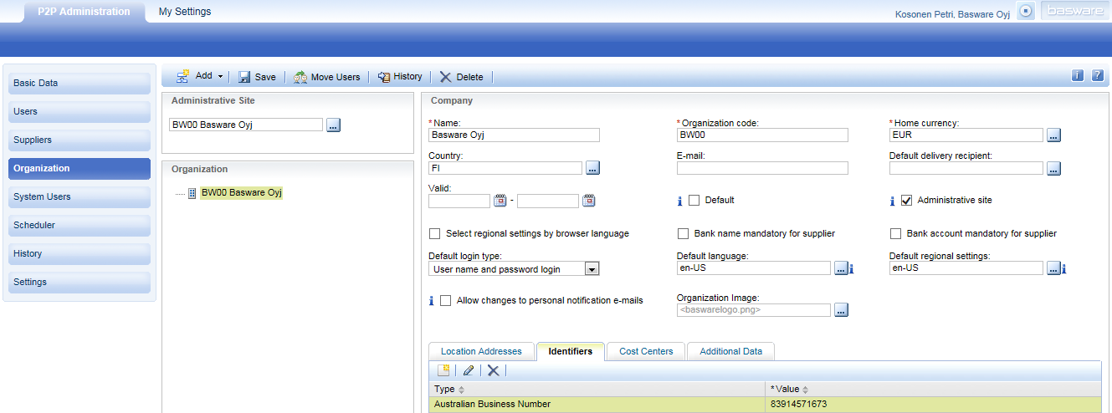The width and height of the screenshot is (1112, 413).
Task: Select BW00 Basware Oyj tree node
Action: (x=241, y=192)
